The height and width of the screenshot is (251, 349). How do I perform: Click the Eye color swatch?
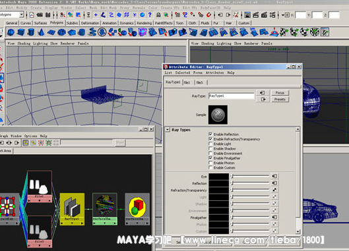(x=218, y=177)
